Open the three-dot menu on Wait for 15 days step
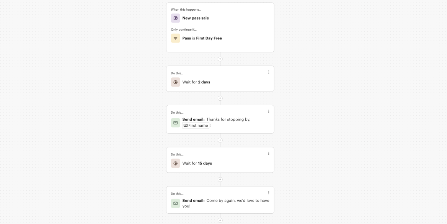This screenshot has width=447, height=224. pyautogui.click(x=269, y=154)
